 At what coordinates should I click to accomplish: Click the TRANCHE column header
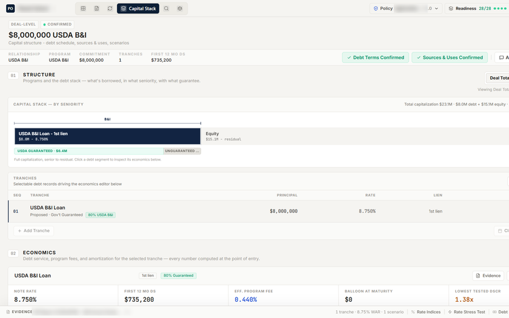[39, 195]
